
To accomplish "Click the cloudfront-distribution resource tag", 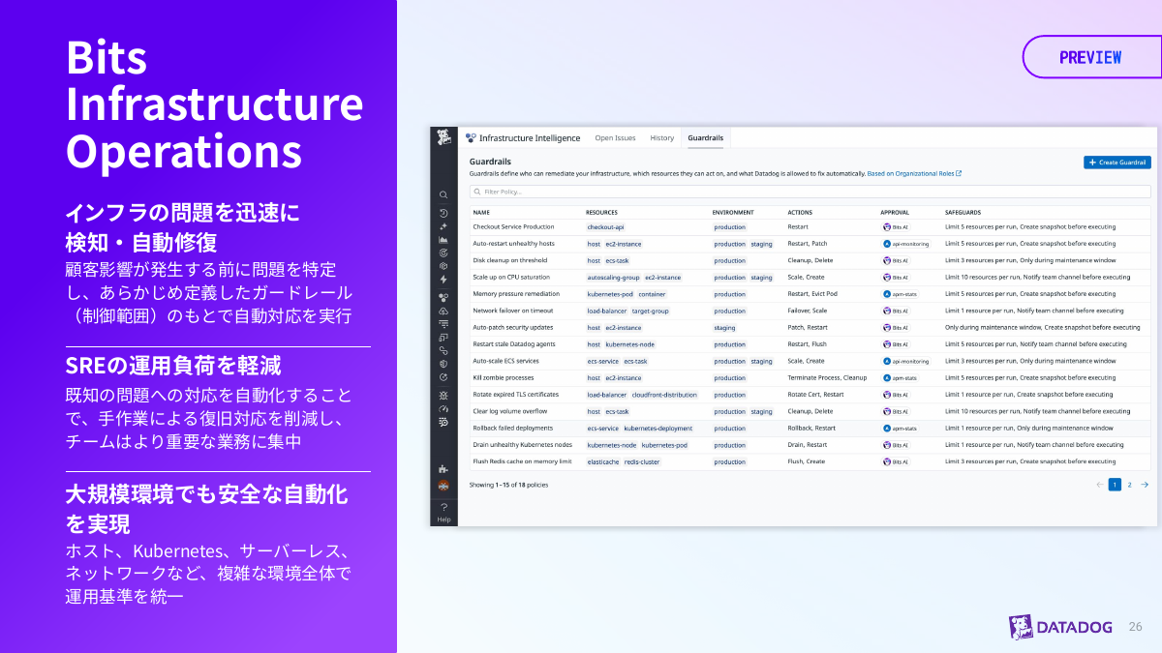I will pyautogui.click(x=664, y=395).
